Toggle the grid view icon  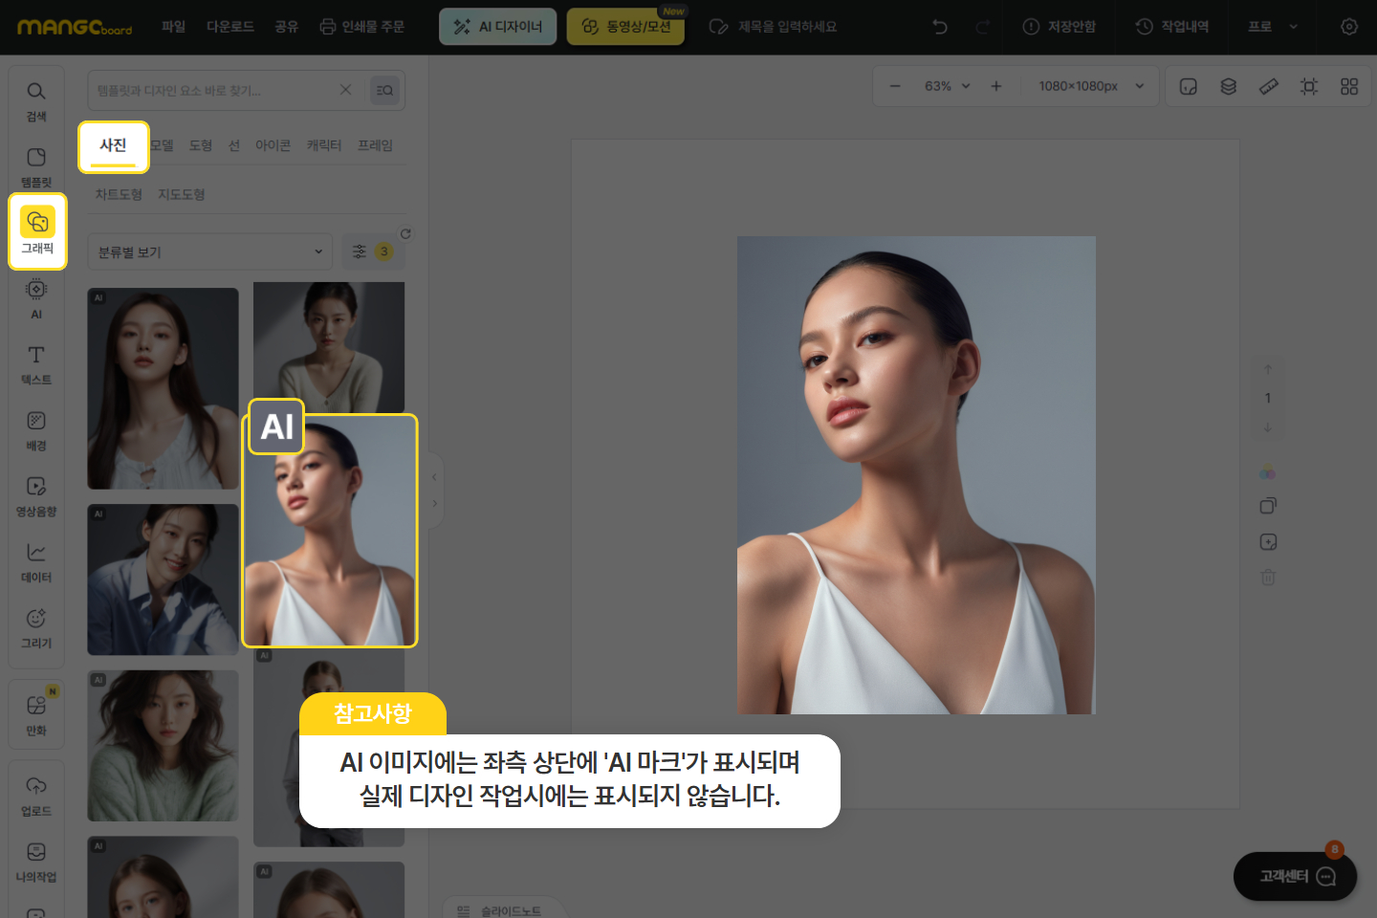(x=1349, y=86)
